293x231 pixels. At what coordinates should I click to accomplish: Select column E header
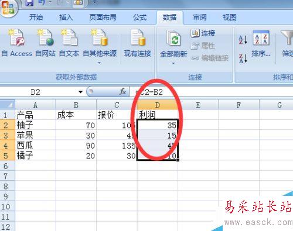(198, 105)
